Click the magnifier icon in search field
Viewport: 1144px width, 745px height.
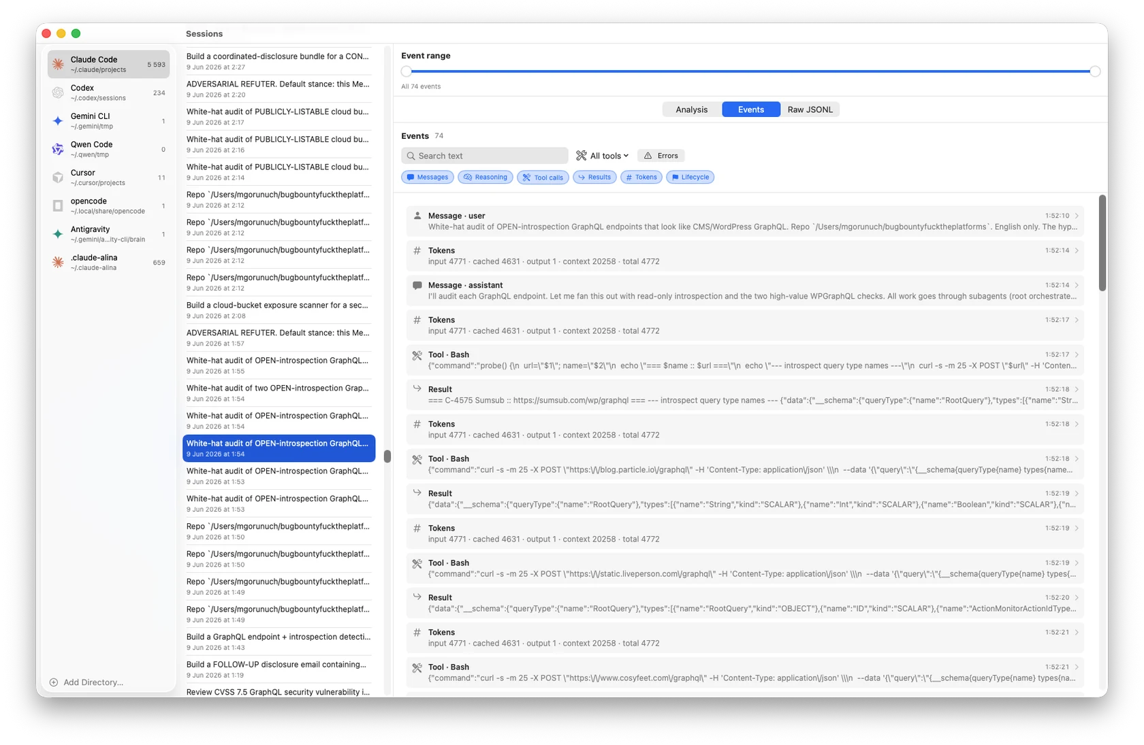point(411,156)
